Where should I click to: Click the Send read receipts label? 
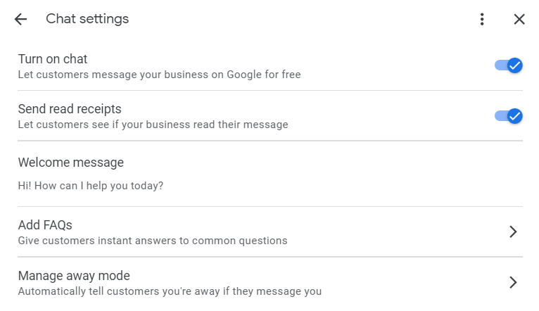[x=70, y=109]
